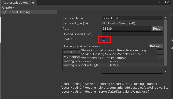
Task: Select the HostingServicePort.ID_0 row
Action: point(112,65)
